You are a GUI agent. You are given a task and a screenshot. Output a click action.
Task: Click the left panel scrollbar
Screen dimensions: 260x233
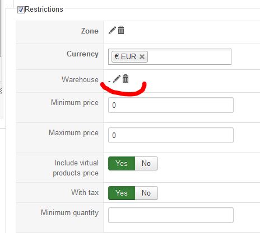pyautogui.click(x=1, y=28)
